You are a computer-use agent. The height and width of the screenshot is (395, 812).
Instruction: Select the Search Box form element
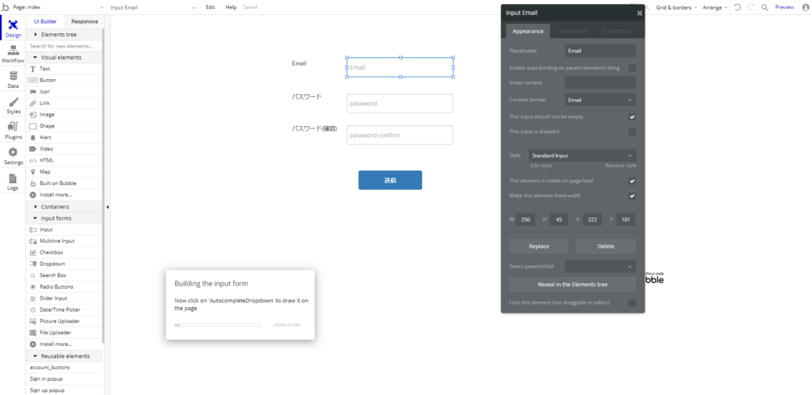[64, 275]
